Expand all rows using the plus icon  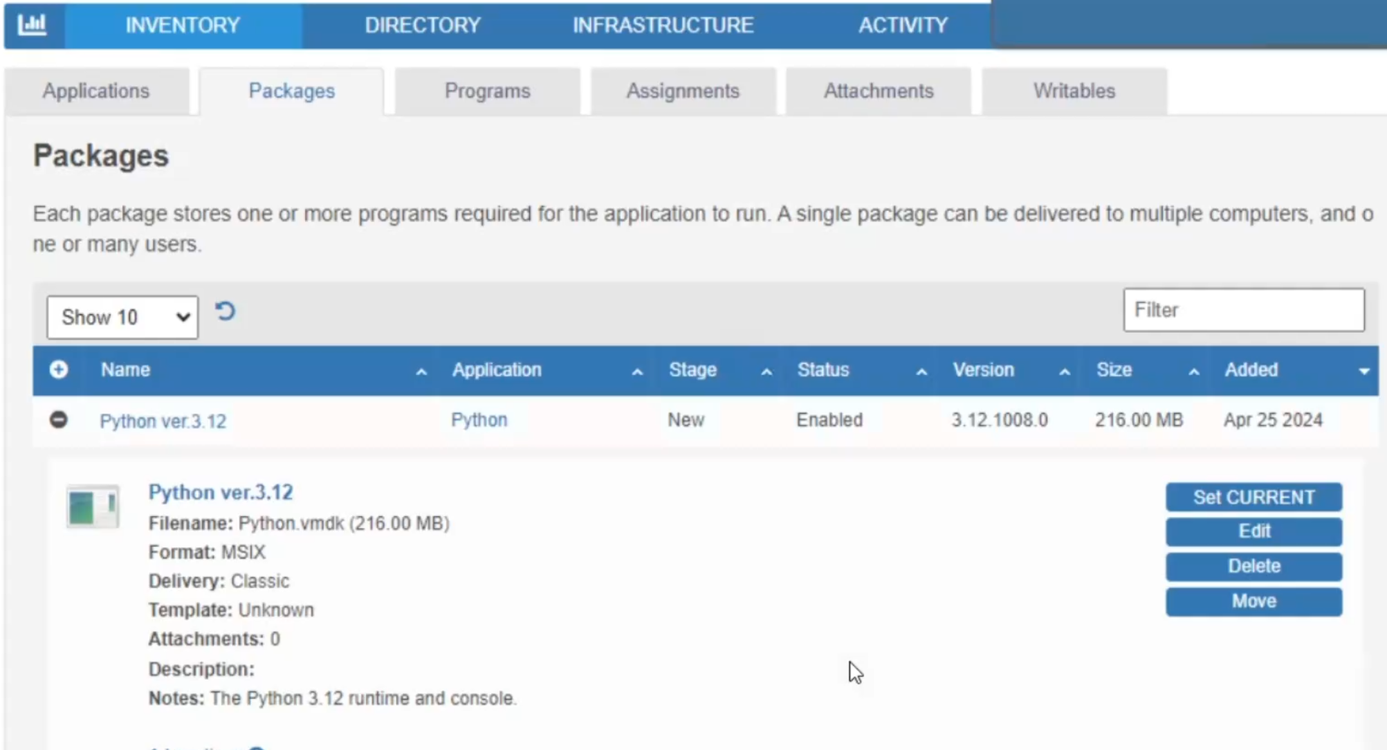click(x=59, y=371)
